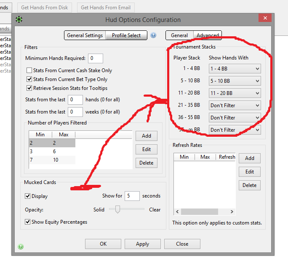This screenshot has width=288, height=268.
Task: Uncheck Show Equity Percentages
Action: coord(27,222)
